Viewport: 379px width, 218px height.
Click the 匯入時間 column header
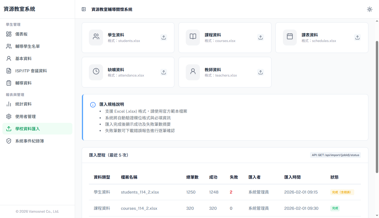point(293,177)
